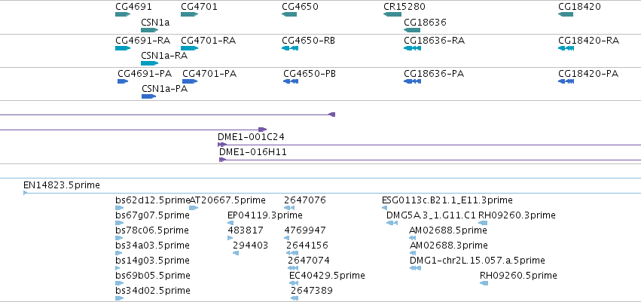The image size is (641, 302).
Task: Select the CSN1a-PA protein glyph
Action: coord(149,96)
